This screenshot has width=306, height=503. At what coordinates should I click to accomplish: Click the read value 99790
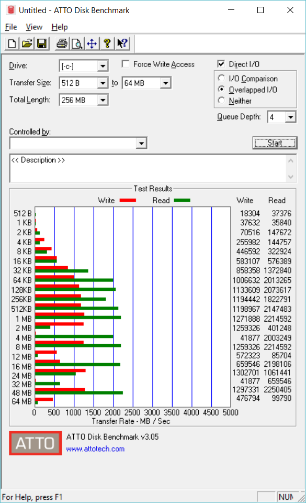(x=281, y=398)
